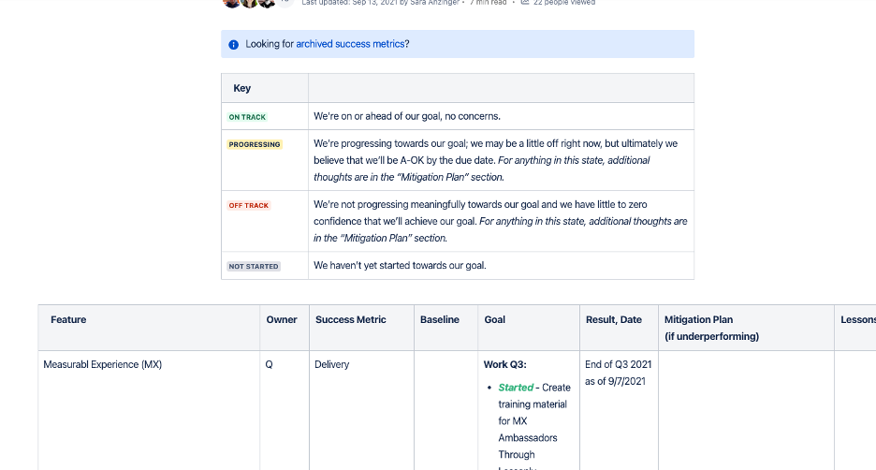Click the blue info icon in the banner
The image size is (876, 470).
pos(234,45)
